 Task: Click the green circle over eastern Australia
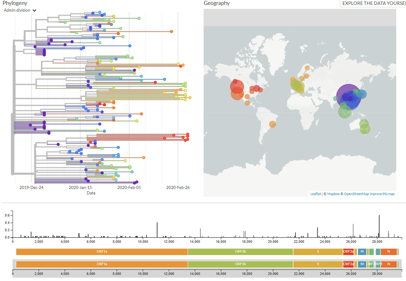(x=364, y=124)
